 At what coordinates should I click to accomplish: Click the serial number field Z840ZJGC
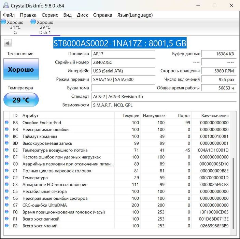click(123, 62)
